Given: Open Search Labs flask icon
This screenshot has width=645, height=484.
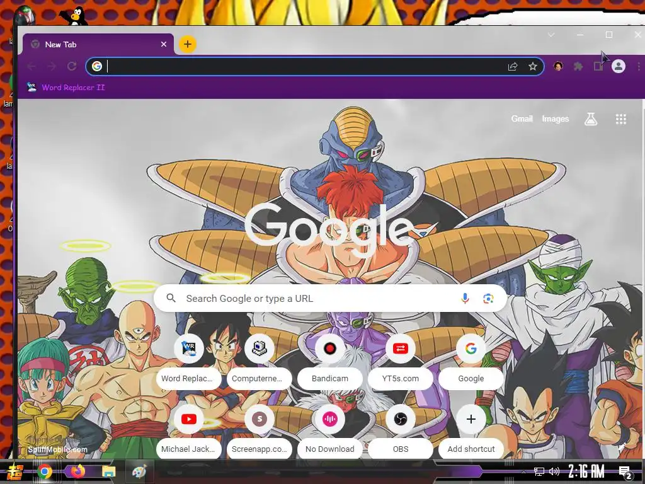Looking at the screenshot, I should point(591,119).
